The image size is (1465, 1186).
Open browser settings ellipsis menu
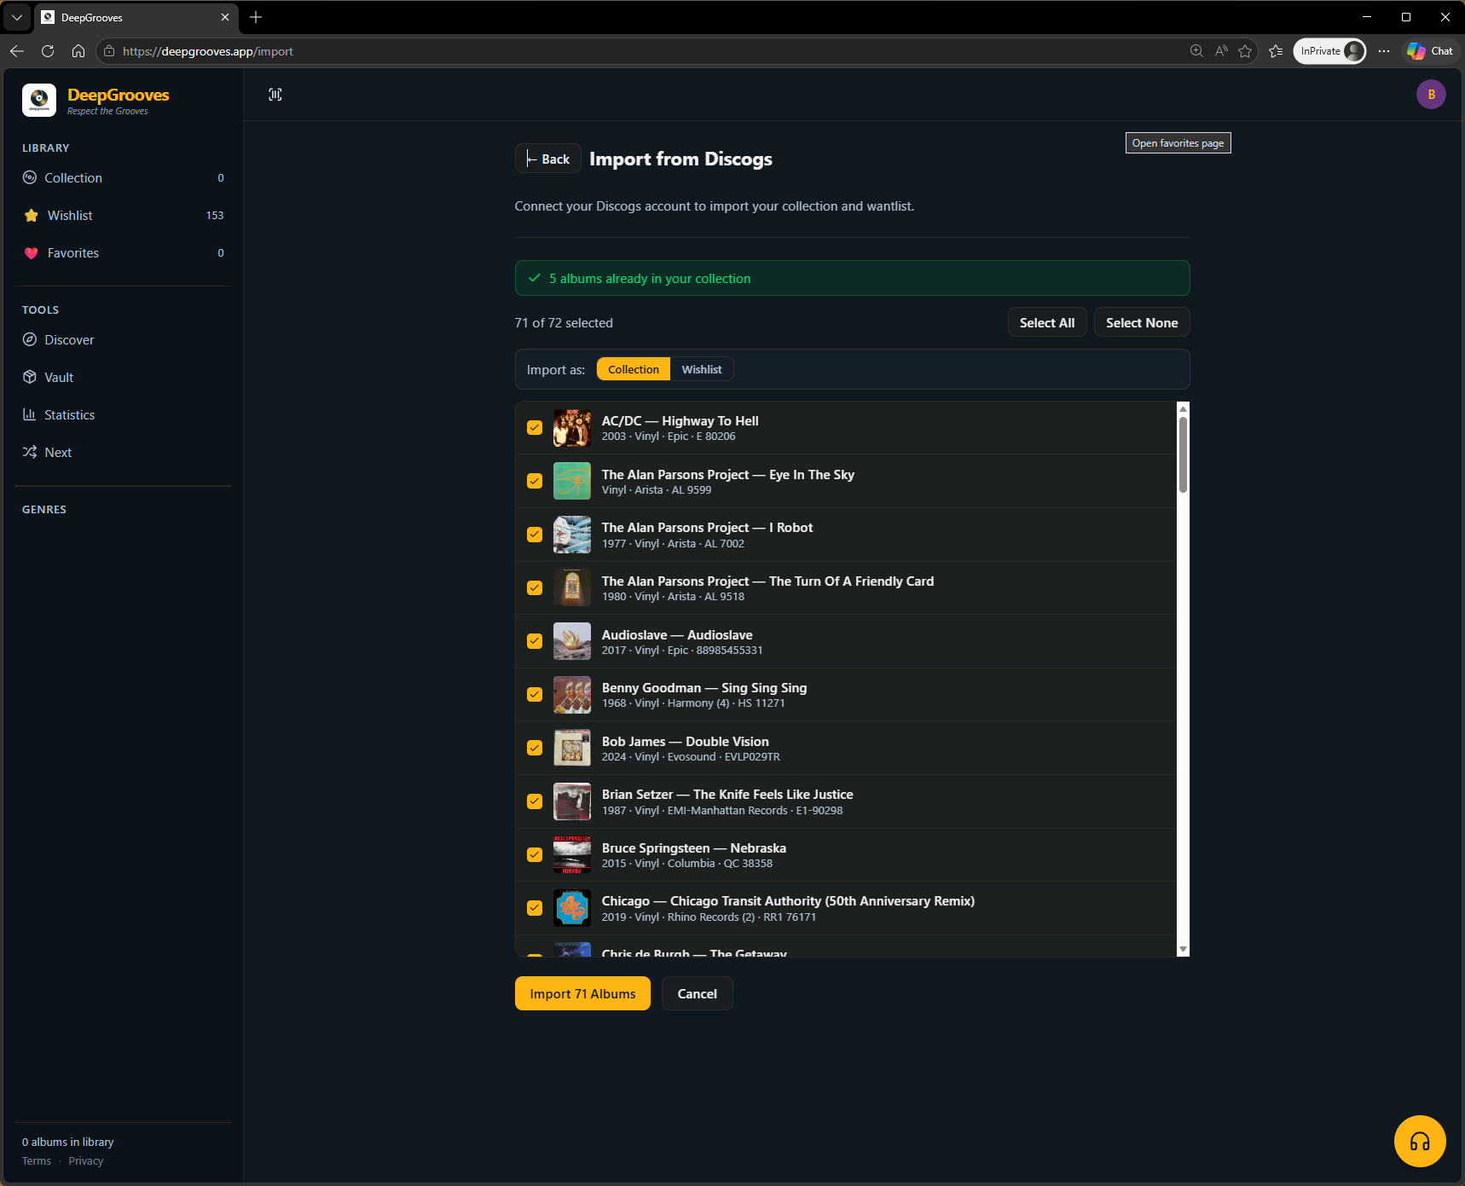pos(1384,51)
